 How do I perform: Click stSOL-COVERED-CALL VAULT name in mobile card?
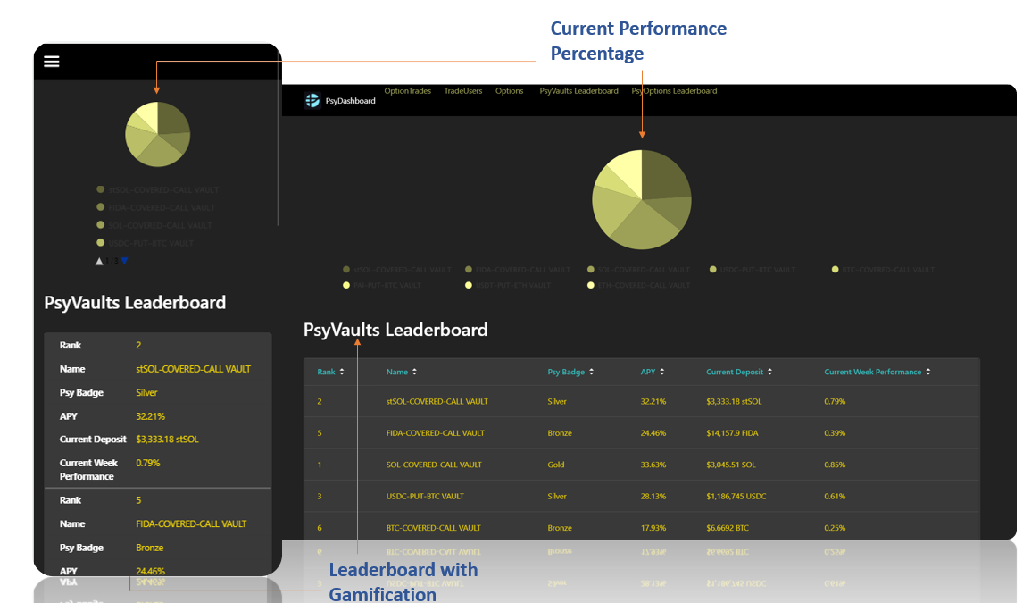coord(193,369)
